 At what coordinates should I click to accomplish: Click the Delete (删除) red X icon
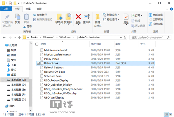pos(78,17)
